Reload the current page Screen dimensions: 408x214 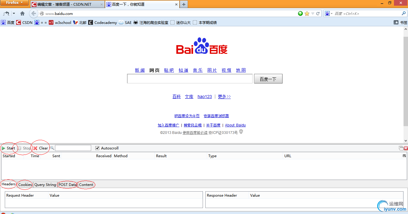coord(318,13)
